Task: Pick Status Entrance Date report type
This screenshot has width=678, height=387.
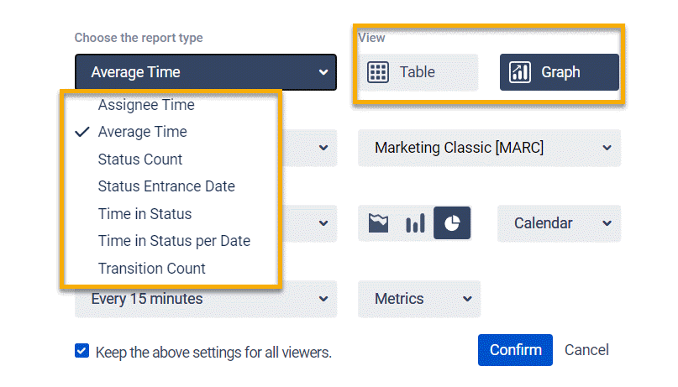Action: tap(166, 186)
